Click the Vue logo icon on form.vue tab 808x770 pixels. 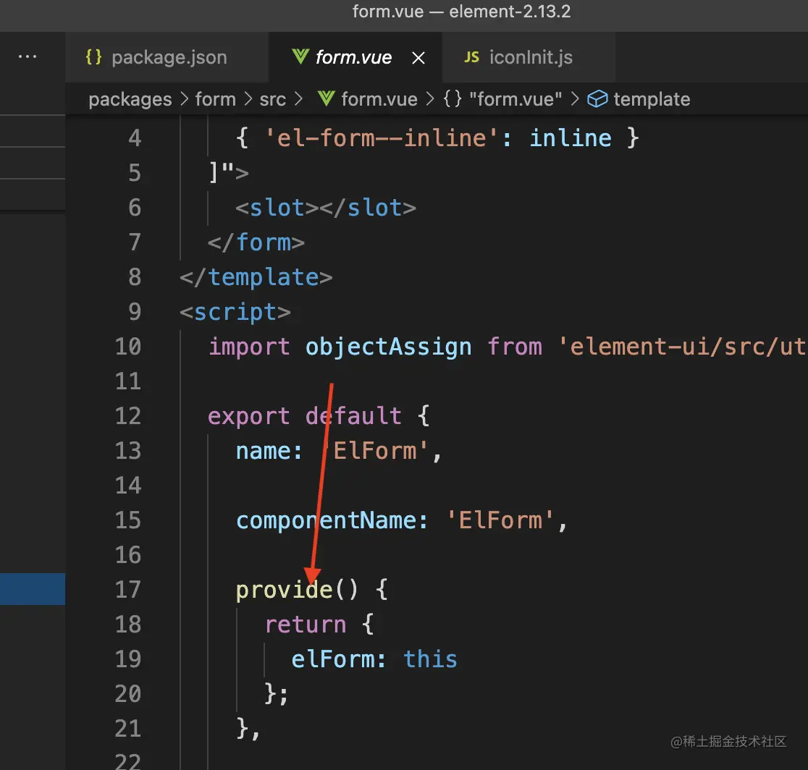[x=300, y=56]
